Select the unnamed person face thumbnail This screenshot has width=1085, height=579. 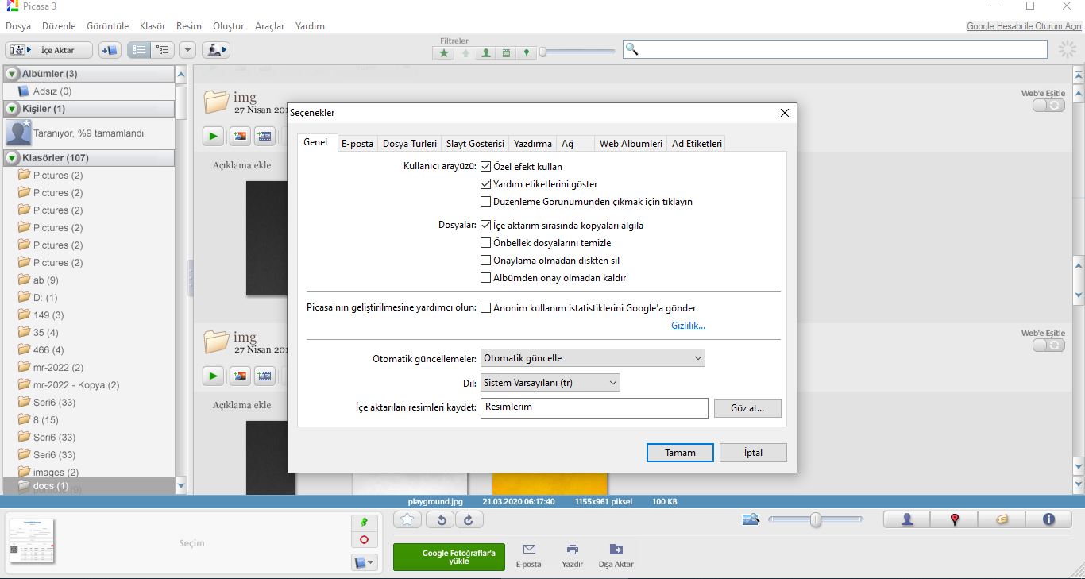(18, 133)
